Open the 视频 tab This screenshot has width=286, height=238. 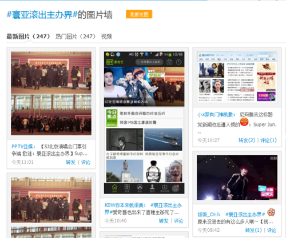[106, 37]
